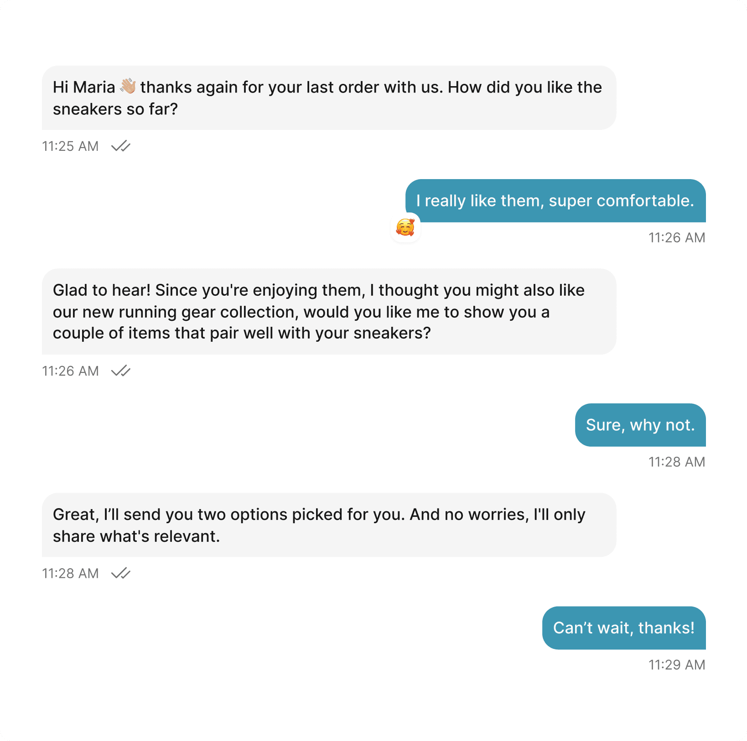Click the name "Maria" in the greeting

click(x=94, y=87)
